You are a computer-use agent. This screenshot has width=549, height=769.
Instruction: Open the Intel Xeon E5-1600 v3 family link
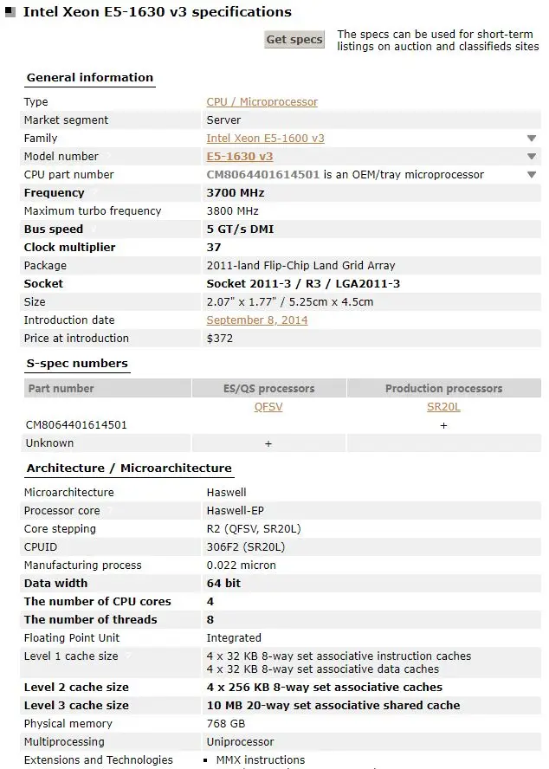click(266, 138)
